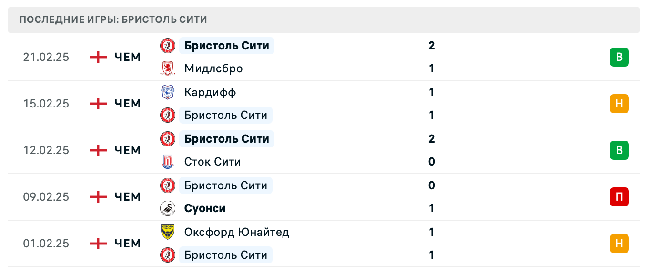The width and height of the screenshot is (648, 273).
Task: Open the Мидлсбро team link
Action: (x=213, y=68)
